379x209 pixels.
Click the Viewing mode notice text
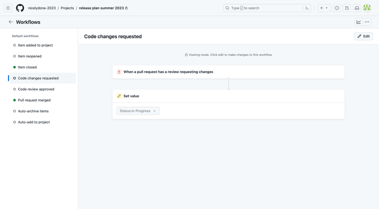pyautogui.click(x=230, y=55)
